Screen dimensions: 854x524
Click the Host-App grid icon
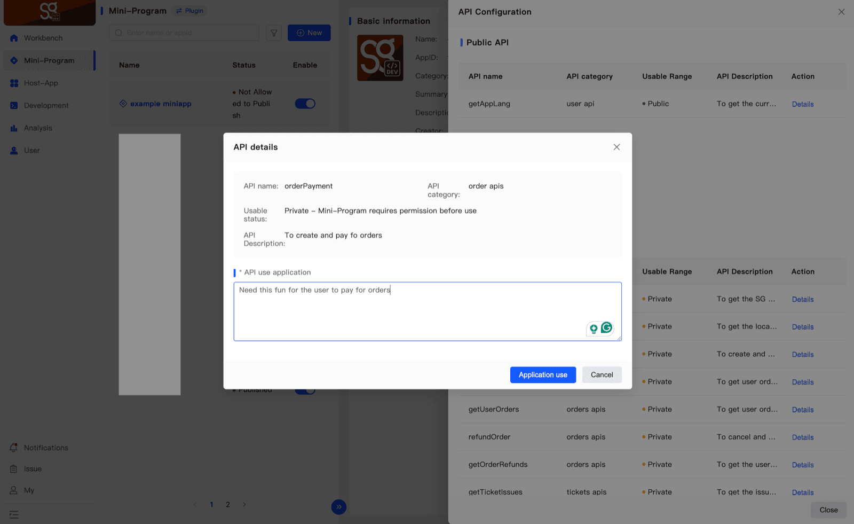(14, 83)
